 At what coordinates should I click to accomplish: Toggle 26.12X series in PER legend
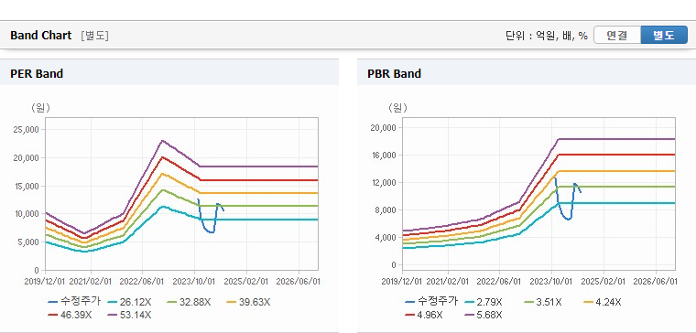(x=130, y=302)
